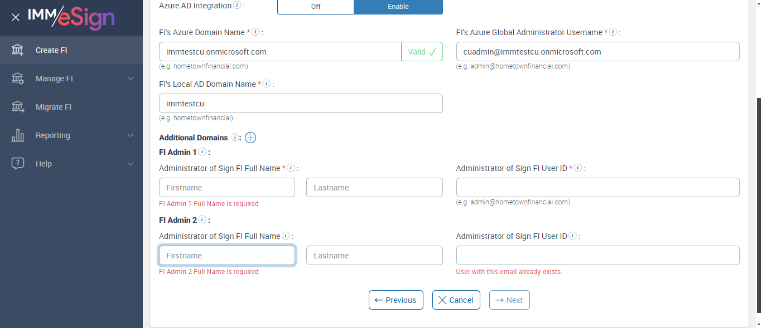Open the Migrate FI menu item

(54, 107)
